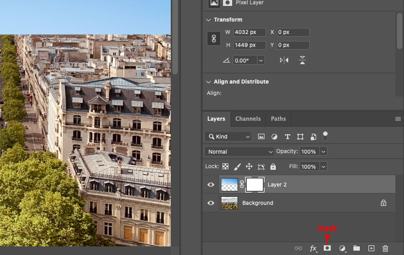Viewport: 404px width, 255px height.
Task: Filter layers by adjustment layers
Action: coord(274,136)
